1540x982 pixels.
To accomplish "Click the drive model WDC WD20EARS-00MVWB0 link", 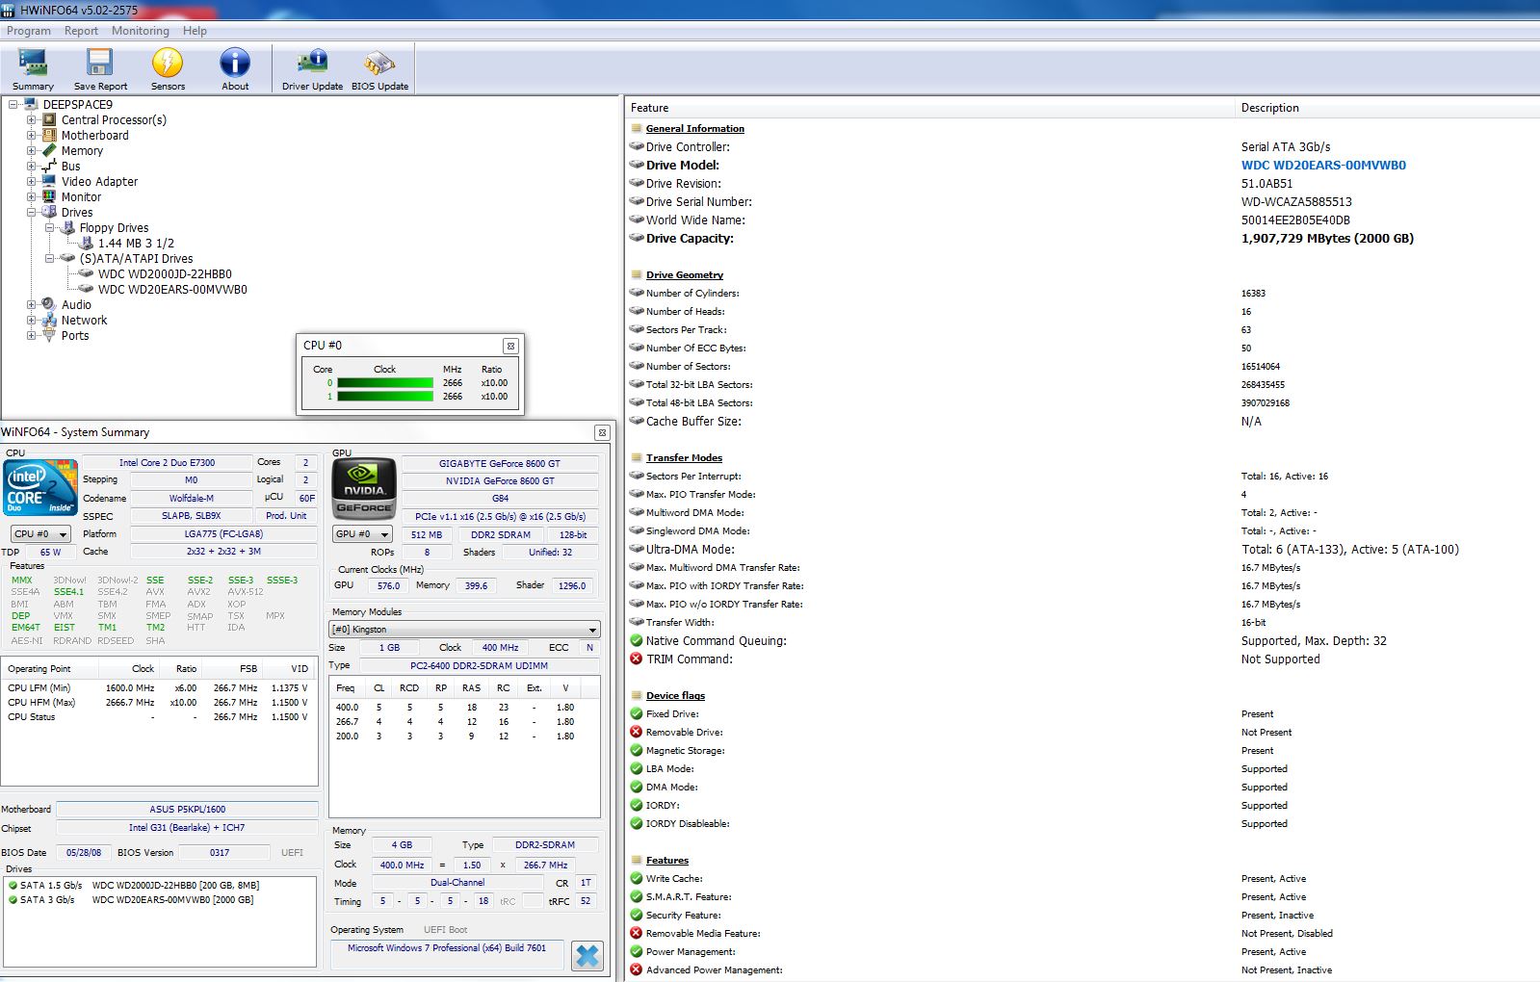I will (x=1323, y=166).
